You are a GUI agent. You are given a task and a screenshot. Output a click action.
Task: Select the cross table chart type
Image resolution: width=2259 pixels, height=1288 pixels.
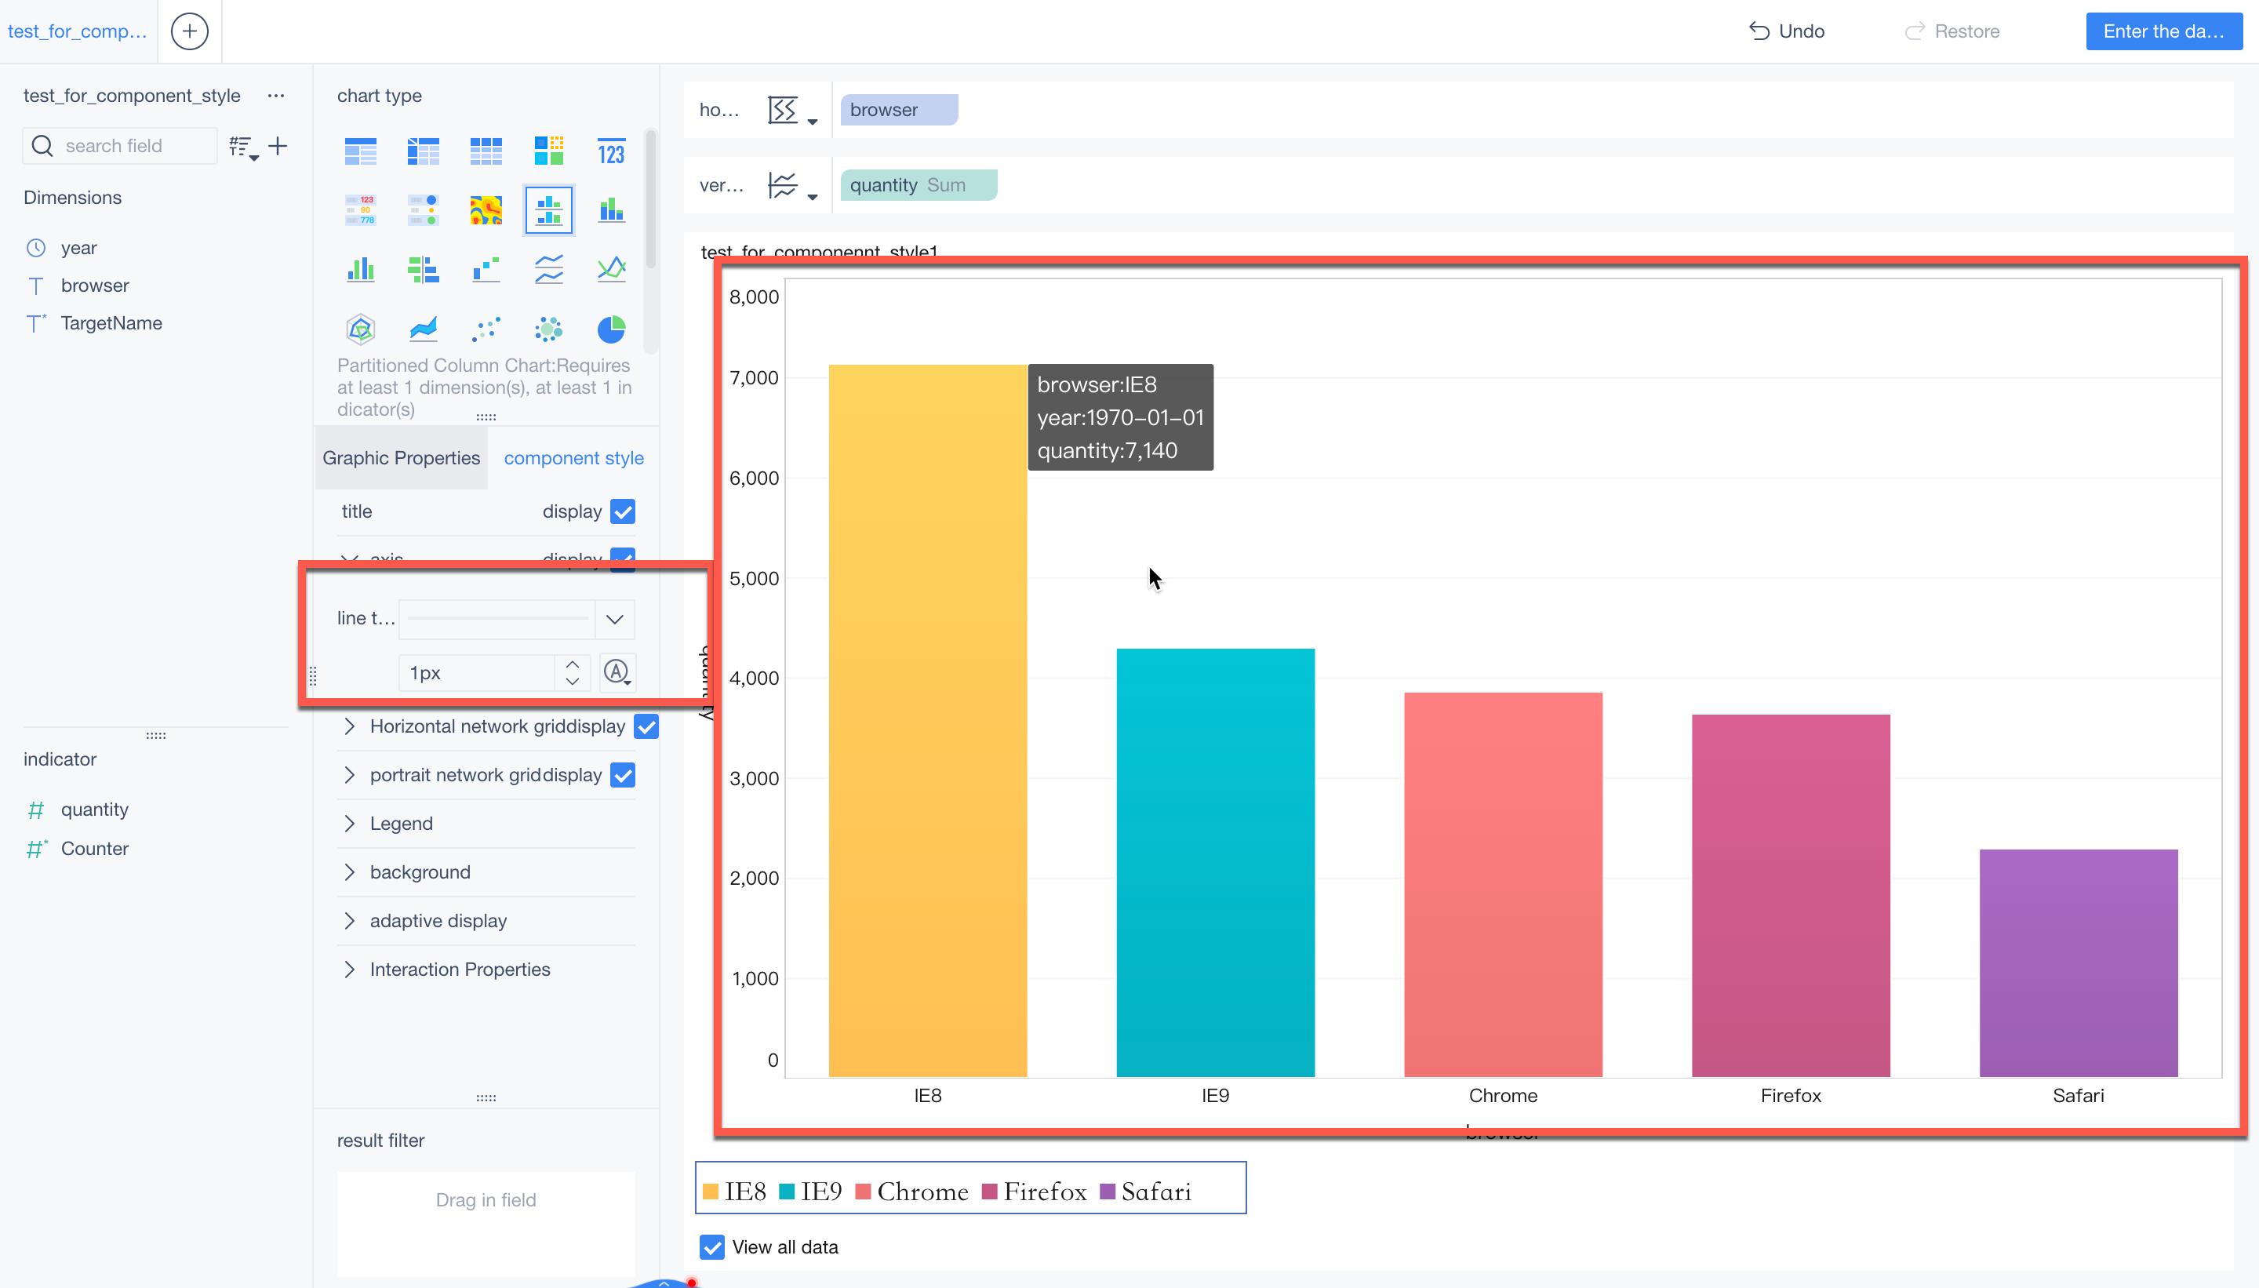pos(423,151)
